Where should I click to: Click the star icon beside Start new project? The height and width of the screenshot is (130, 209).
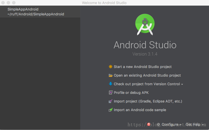(x=111, y=67)
